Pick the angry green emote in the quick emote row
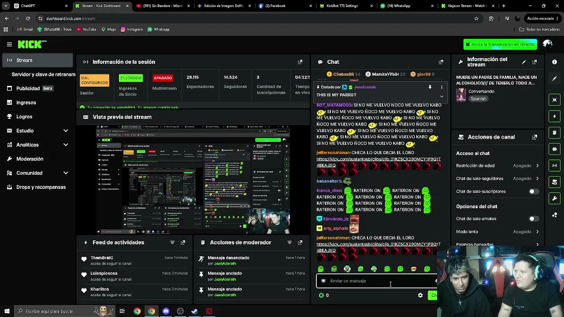Screen dimensions: 564x317 pos(334,269)
